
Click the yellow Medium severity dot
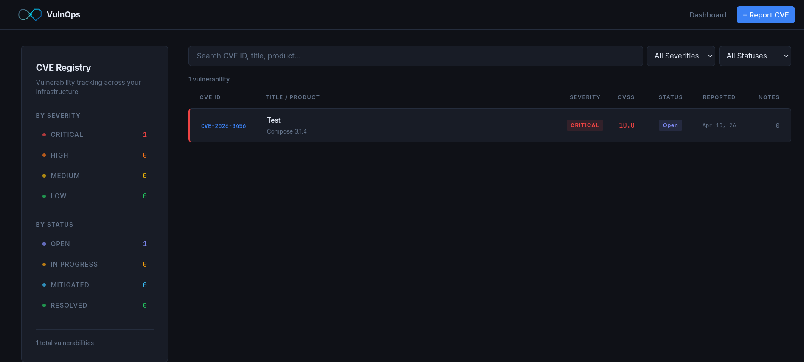[45, 175]
